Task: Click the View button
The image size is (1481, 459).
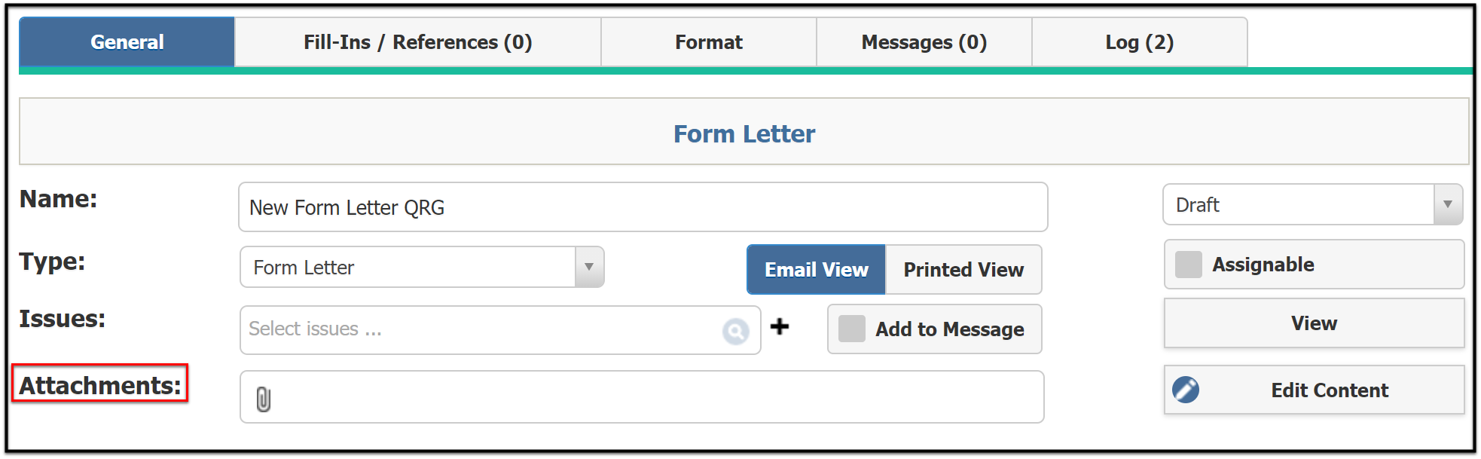Action: (x=1314, y=323)
